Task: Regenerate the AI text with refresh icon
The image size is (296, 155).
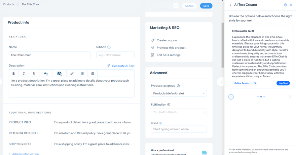Action: [x=255, y=83]
